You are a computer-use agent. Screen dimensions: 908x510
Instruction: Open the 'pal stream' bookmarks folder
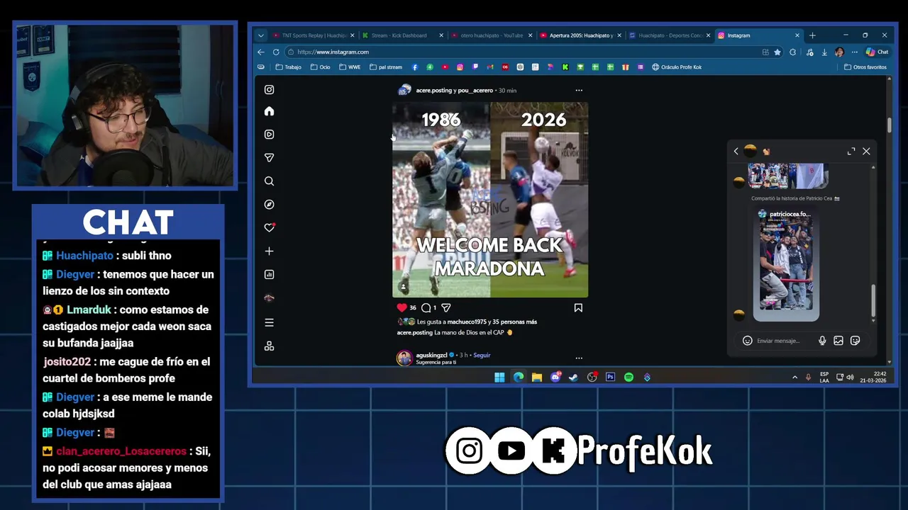coord(385,67)
